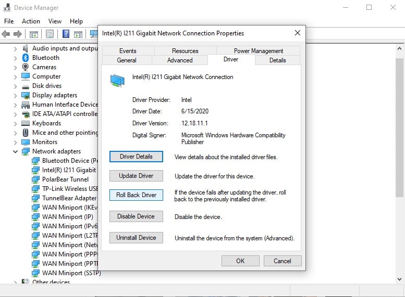Image resolution: width=405 pixels, height=297 pixels.
Task: Expand the Display adapters category
Action: click(15, 96)
